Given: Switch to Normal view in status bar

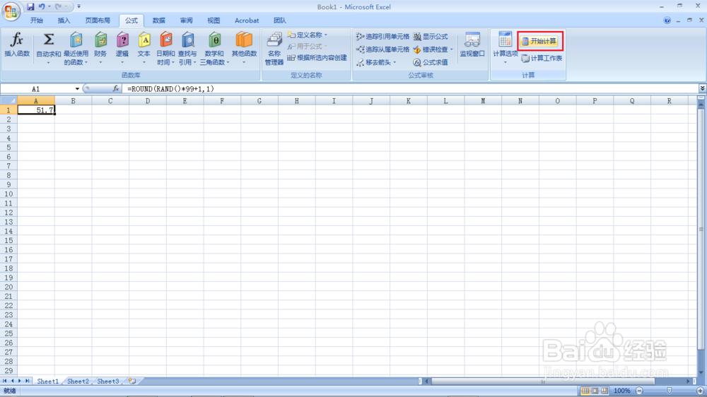Looking at the screenshot, I should [585, 391].
